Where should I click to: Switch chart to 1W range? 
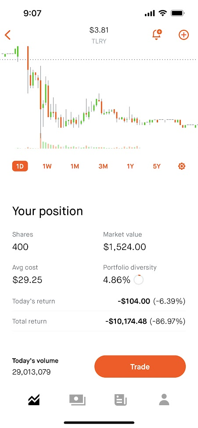[47, 166]
